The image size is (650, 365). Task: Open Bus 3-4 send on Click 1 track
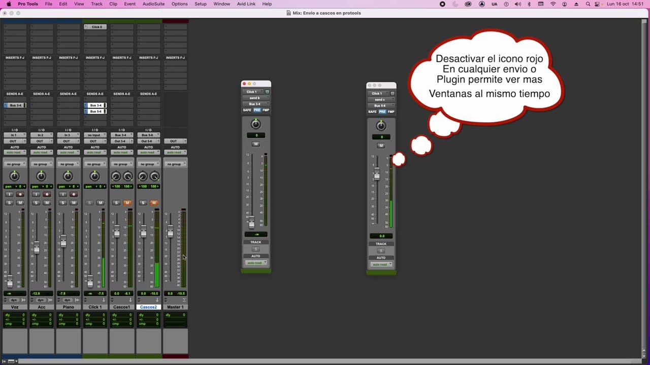(x=95, y=105)
